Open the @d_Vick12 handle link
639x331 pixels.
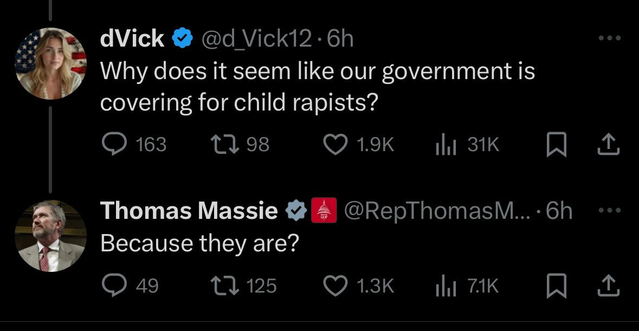tap(256, 39)
